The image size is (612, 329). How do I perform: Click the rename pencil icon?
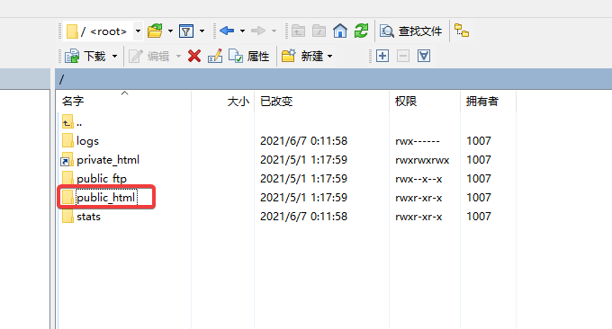[215, 56]
